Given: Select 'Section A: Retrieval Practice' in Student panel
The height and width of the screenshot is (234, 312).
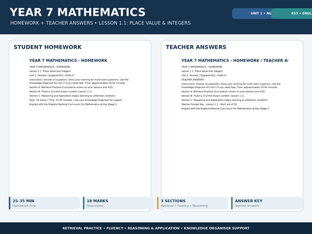Looking at the screenshot, I should 71,87.
